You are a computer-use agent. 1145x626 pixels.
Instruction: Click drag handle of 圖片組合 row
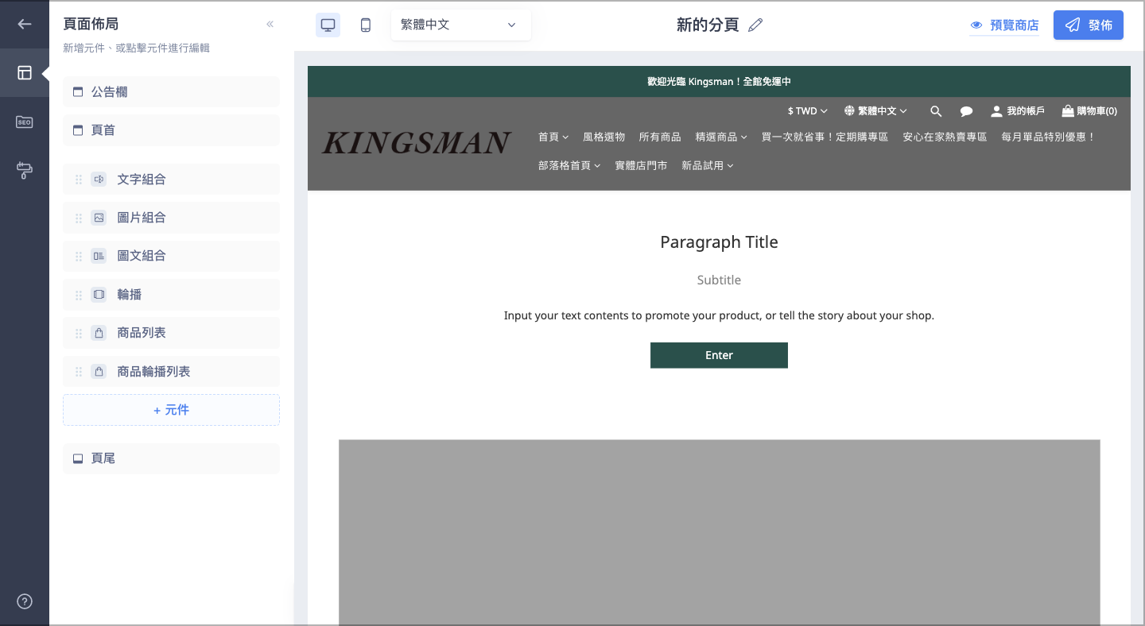(x=79, y=218)
